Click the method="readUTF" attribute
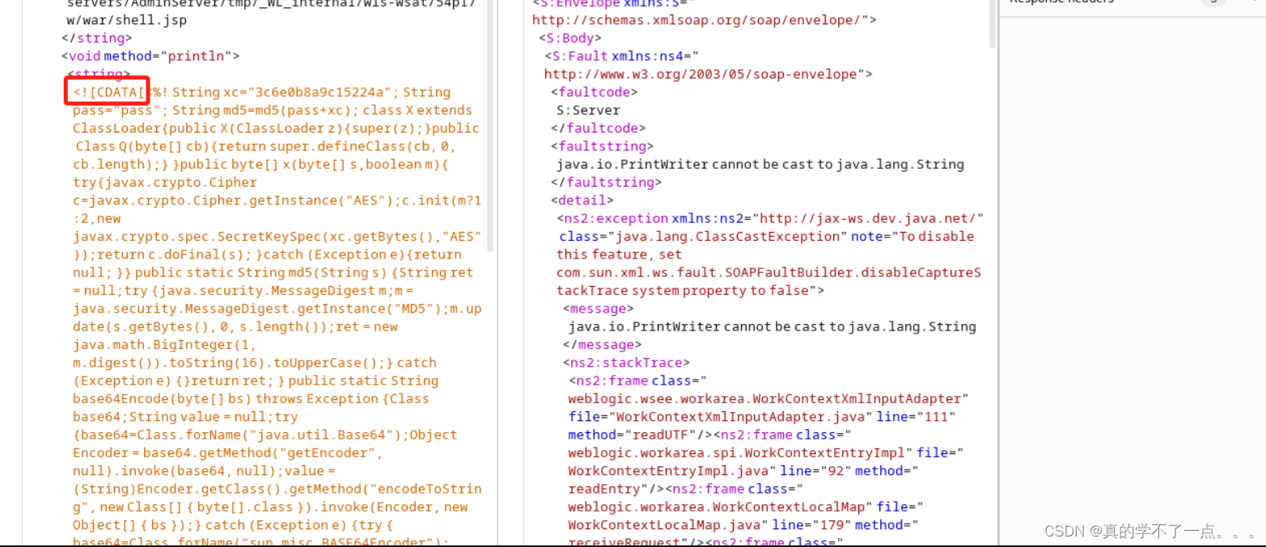 629,435
